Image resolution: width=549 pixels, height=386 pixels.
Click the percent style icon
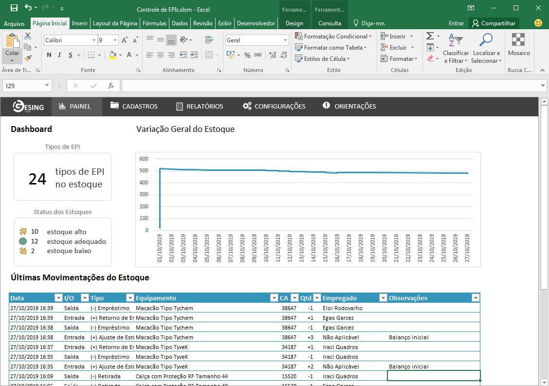tap(247, 55)
